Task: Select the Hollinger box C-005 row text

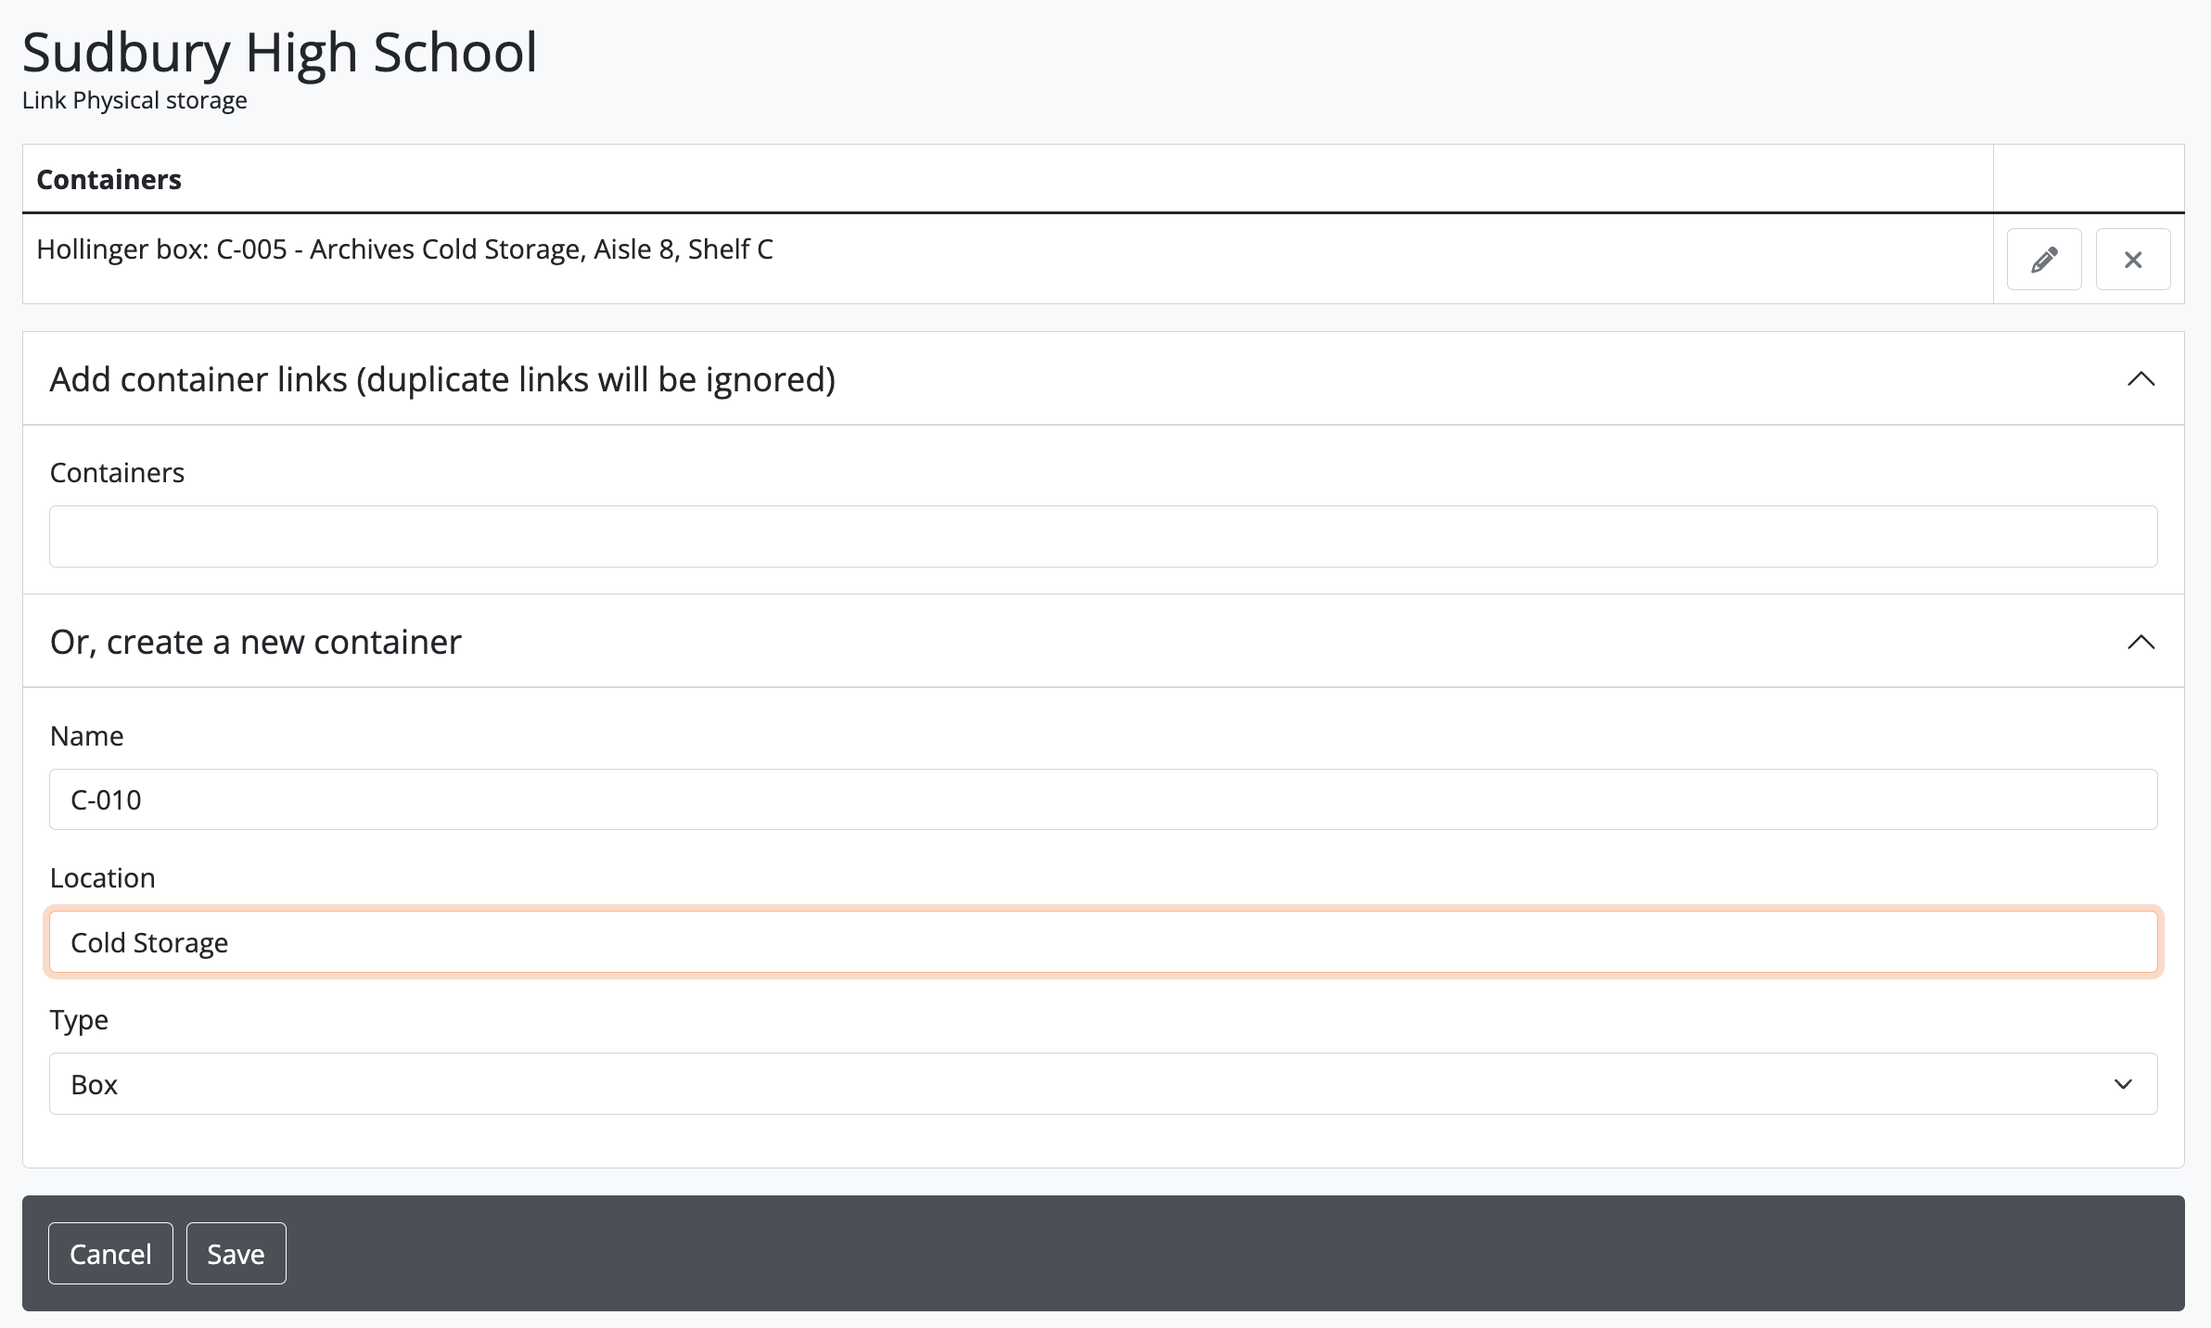Action: (404, 249)
